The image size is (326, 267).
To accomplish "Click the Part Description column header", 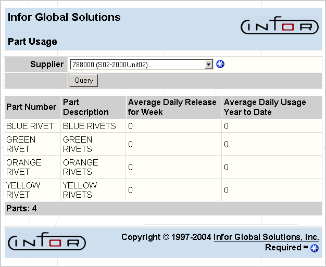I will pos(86,107).
